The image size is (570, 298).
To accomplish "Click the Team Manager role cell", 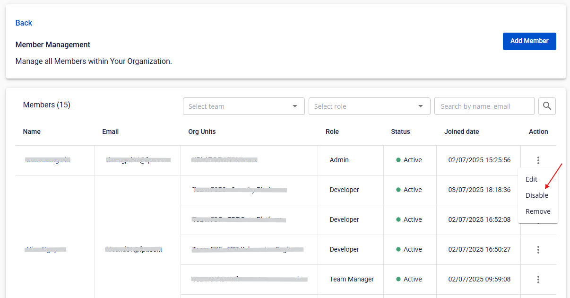I will tap(352, 280).
